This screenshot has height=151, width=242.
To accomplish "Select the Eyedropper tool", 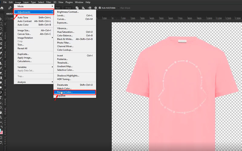I will tap(1, 48).
